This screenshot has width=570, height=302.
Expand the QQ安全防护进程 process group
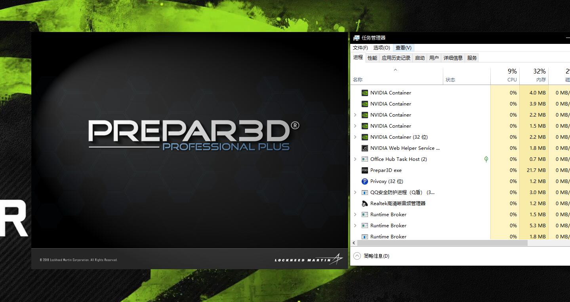click(355, 193)
